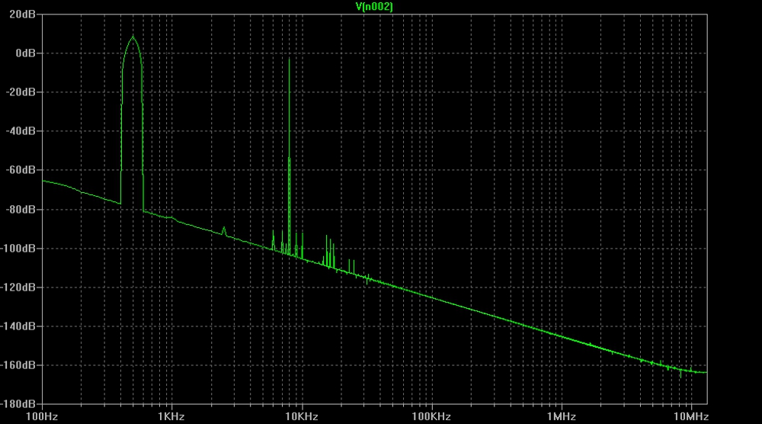Click the -100dB vertical axis label
The height and width of the screenshot is (424, 762).
21,249
